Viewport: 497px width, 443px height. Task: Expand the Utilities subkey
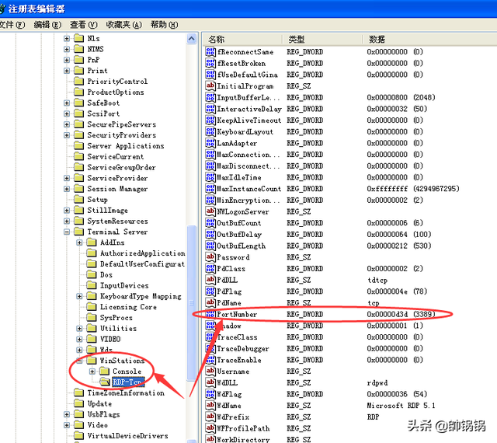(79, 329)
